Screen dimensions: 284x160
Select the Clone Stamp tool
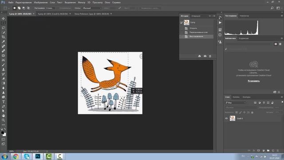click(3, 69)
